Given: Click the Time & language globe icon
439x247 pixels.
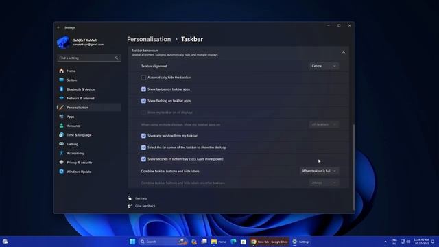Looking at the screenshot, I should click(61, 134).
